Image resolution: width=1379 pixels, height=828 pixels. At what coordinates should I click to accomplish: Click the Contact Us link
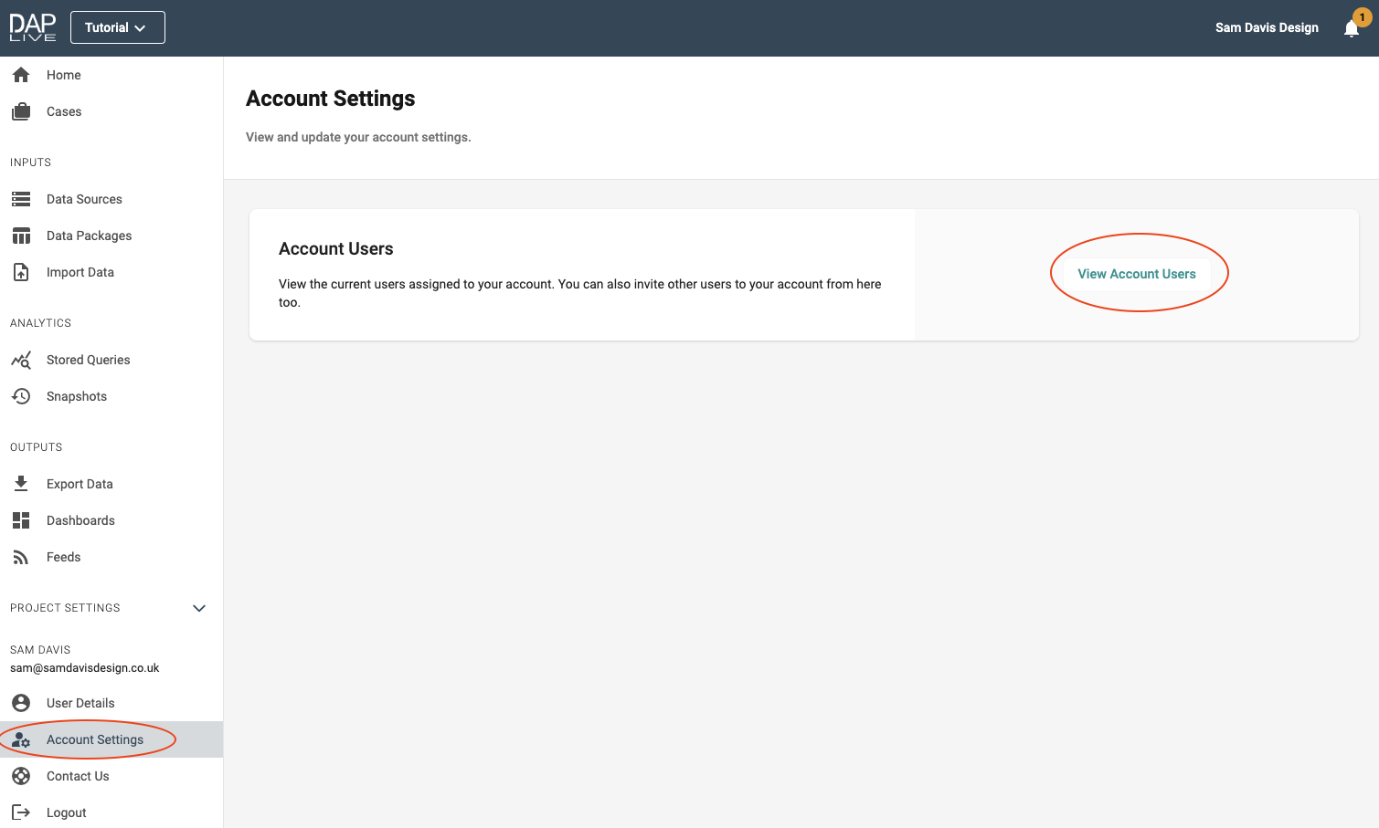pos(78,776)
